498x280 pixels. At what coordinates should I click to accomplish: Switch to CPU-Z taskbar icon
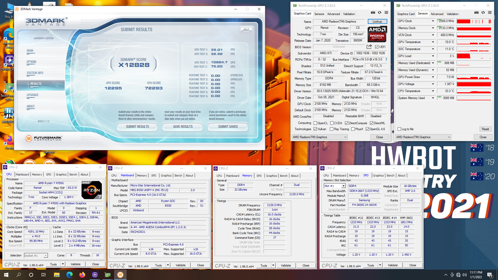tap(95, 275)
